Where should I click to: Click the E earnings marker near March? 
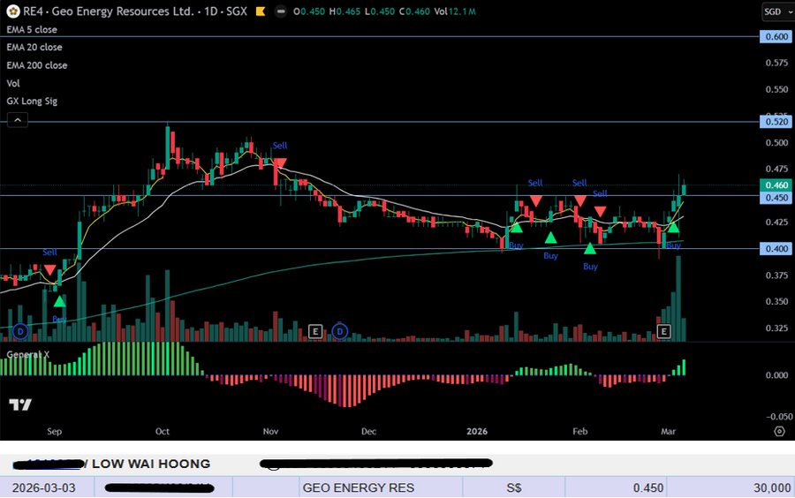(x=665, y=332)
